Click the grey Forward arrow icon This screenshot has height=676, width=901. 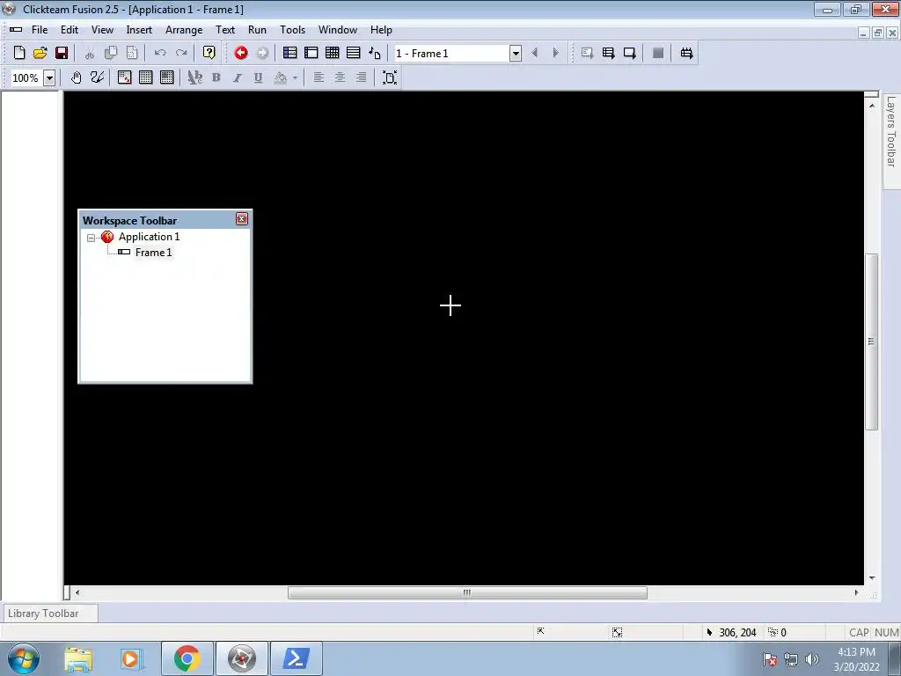(262, 53)
